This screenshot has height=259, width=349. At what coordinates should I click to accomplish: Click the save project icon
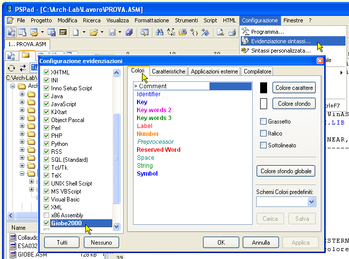point(52,32)
